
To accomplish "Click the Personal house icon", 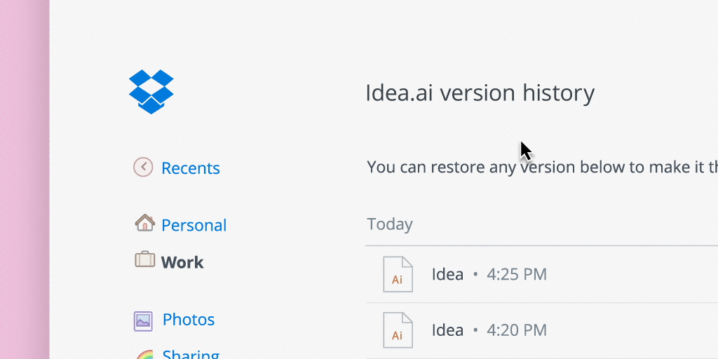I will (x=144, y=224).
